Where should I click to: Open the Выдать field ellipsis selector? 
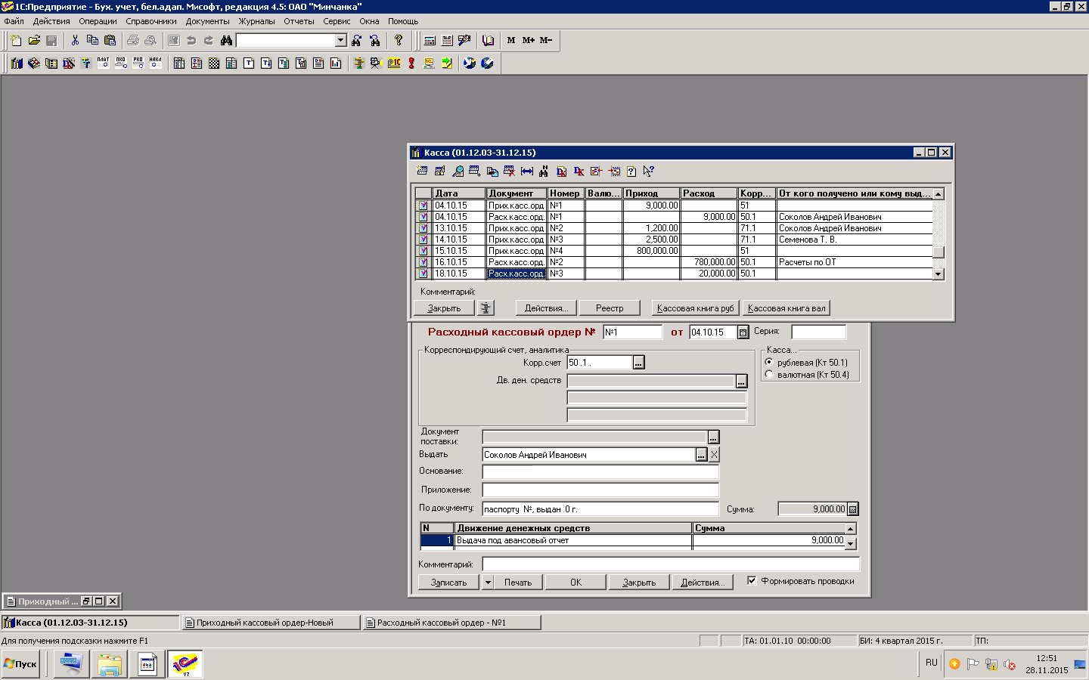pyautogui.click(x=701, y=454)
